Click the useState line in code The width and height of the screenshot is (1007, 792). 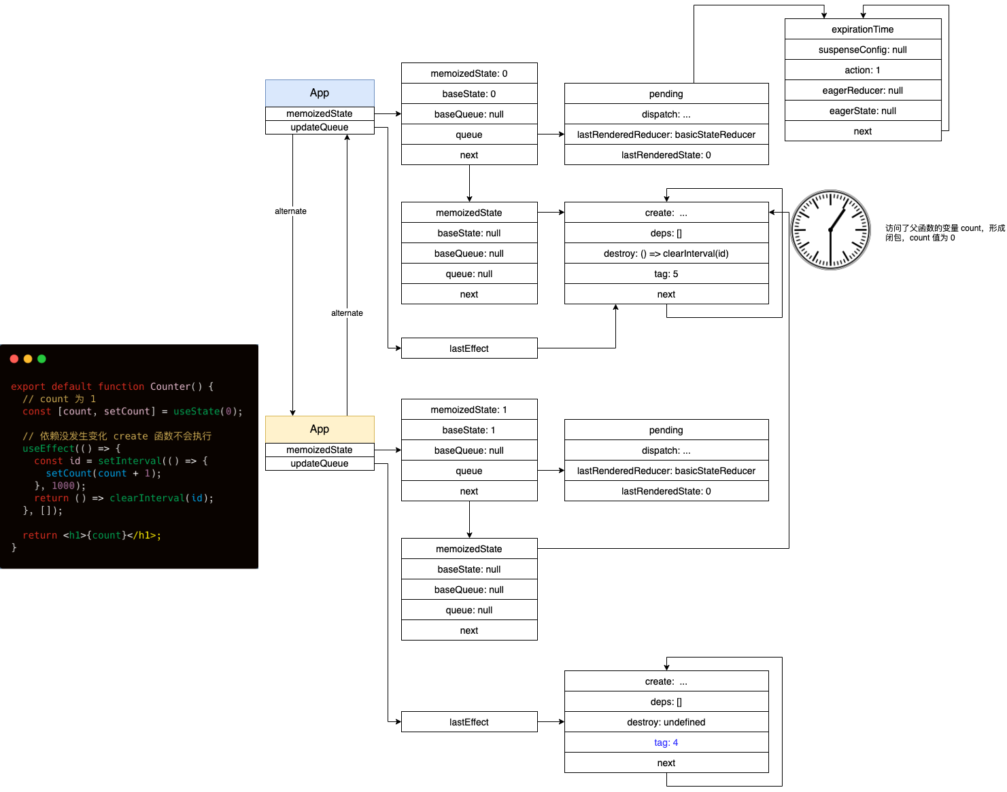(133, 411)
